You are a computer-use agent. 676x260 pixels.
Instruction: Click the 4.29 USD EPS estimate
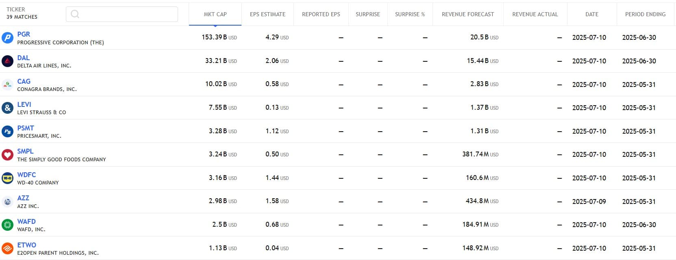(277, 37)
